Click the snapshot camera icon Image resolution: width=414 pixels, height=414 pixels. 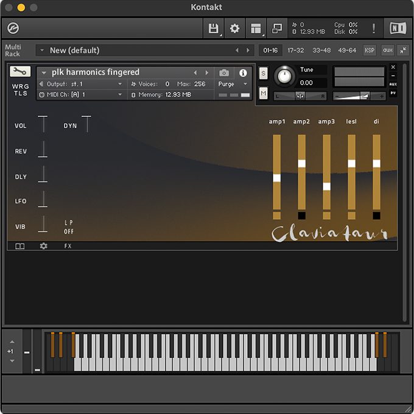(x=224, y=72)
